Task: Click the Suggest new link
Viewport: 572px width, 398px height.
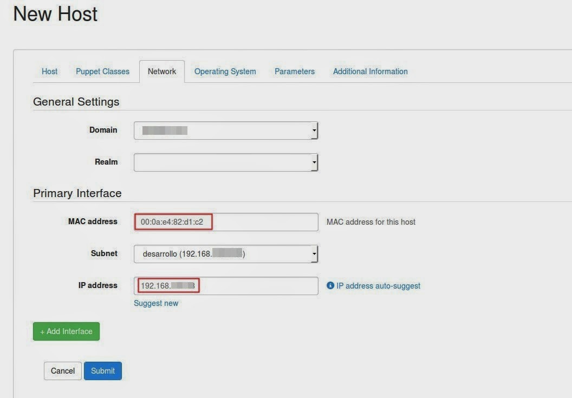Action: 156,303
